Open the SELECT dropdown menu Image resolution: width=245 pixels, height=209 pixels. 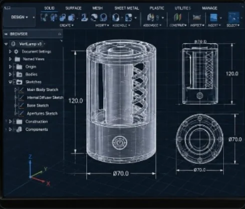[233, 26]
